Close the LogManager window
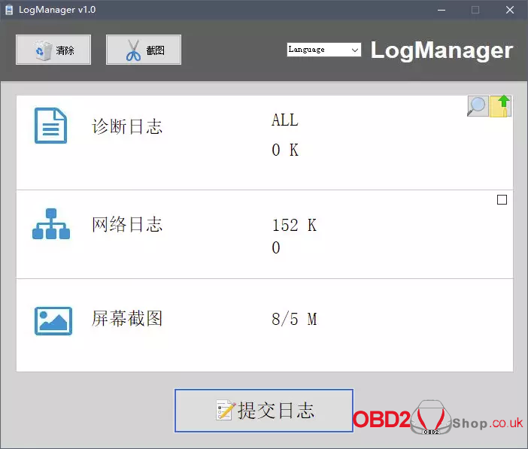This screenshot has width=528, height=449. pos(509,10)
